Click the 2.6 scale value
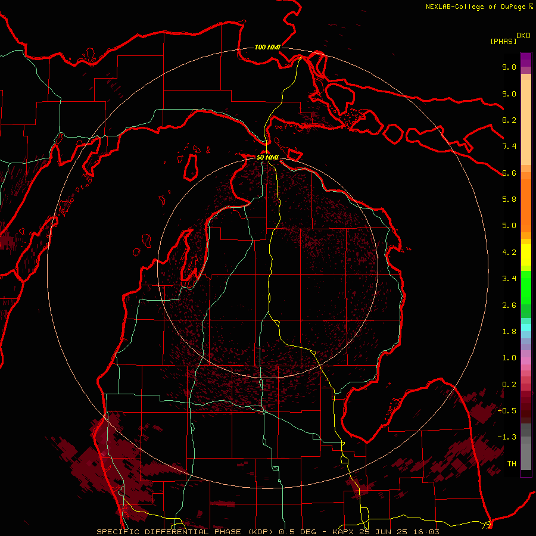Viewport: 536px width, 536px height. click(x=509, y=306)
